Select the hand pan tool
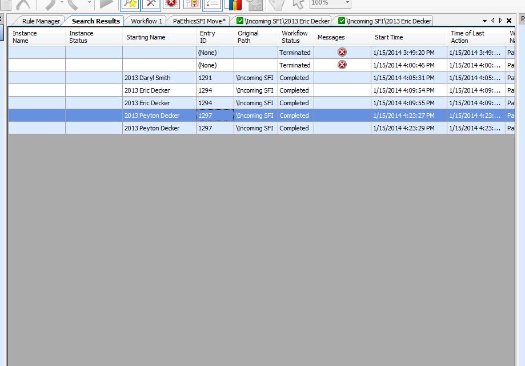 click(277, 5)
